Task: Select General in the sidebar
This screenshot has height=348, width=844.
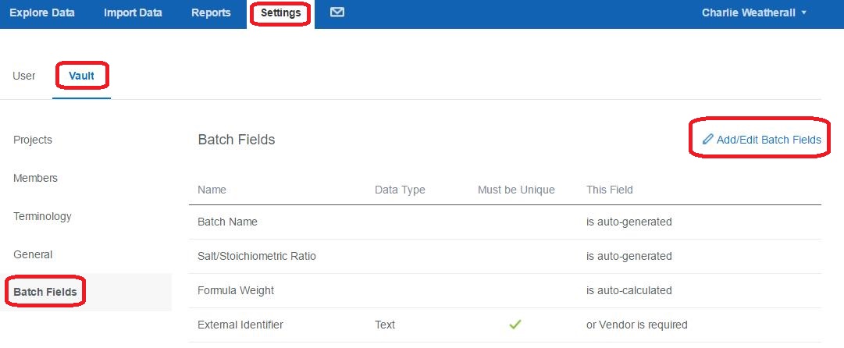Action: click(33, 254)
